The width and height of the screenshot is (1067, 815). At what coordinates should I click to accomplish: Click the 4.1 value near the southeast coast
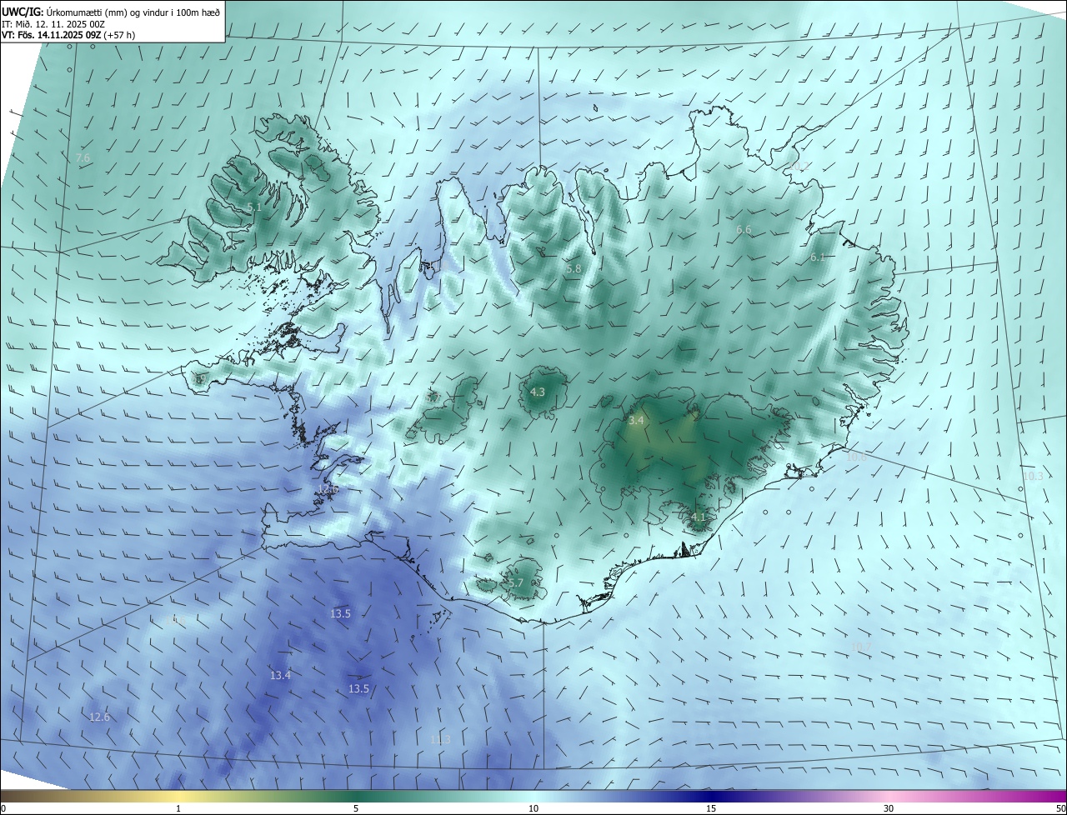tap(698, 517)
